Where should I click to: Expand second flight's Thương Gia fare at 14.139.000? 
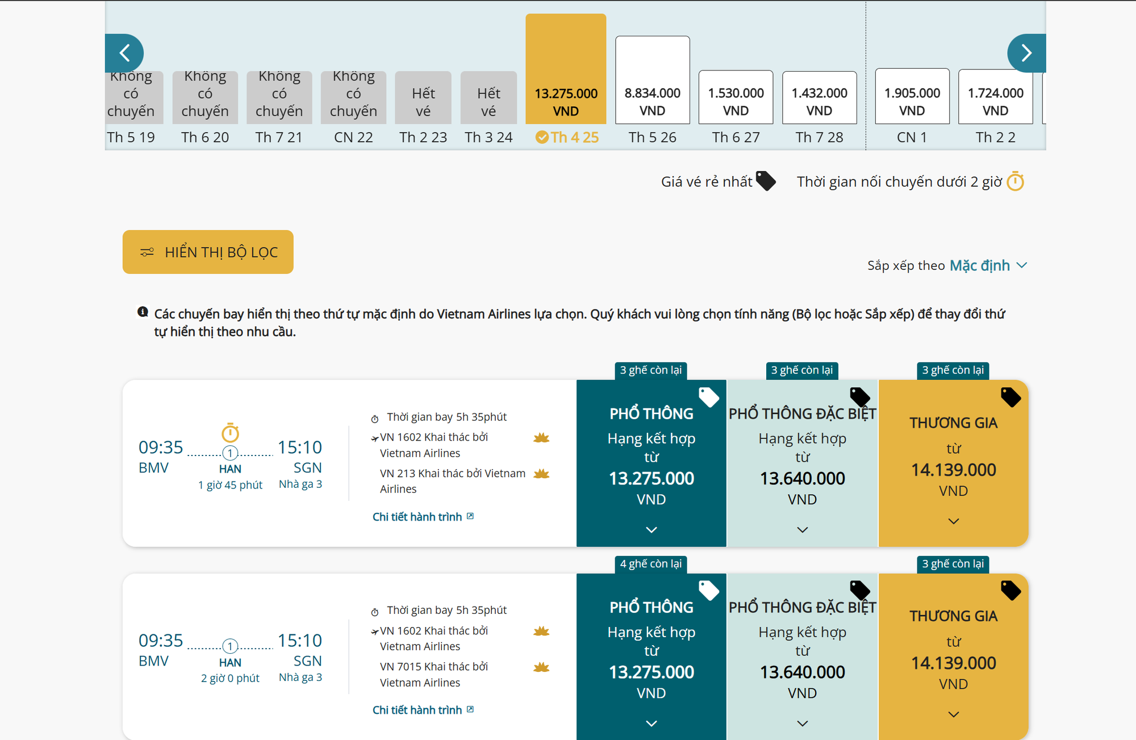(x=953, y=714)
